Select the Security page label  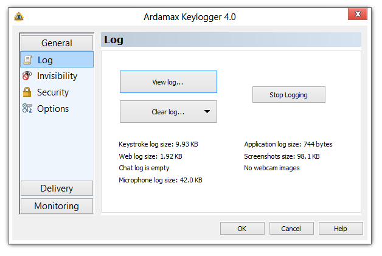tap(53, 92)
